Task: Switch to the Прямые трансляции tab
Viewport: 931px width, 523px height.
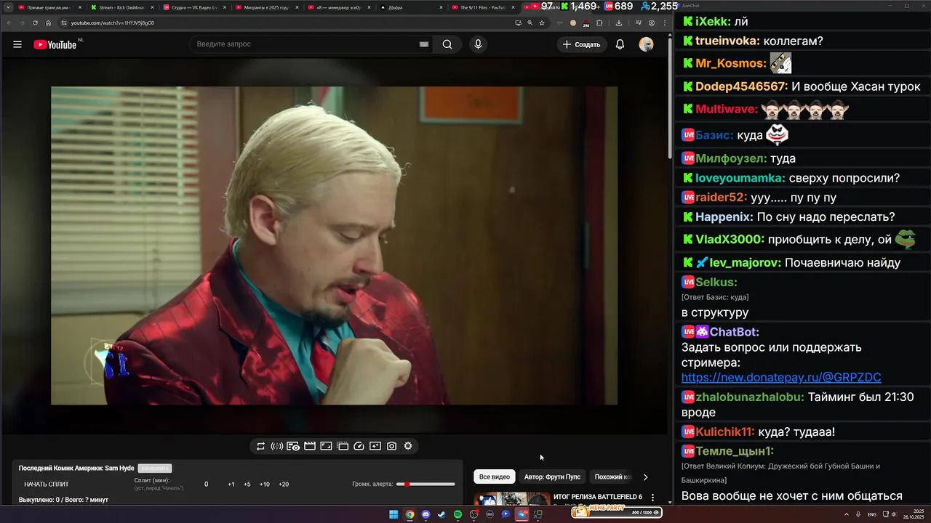Action: point(49,7)
